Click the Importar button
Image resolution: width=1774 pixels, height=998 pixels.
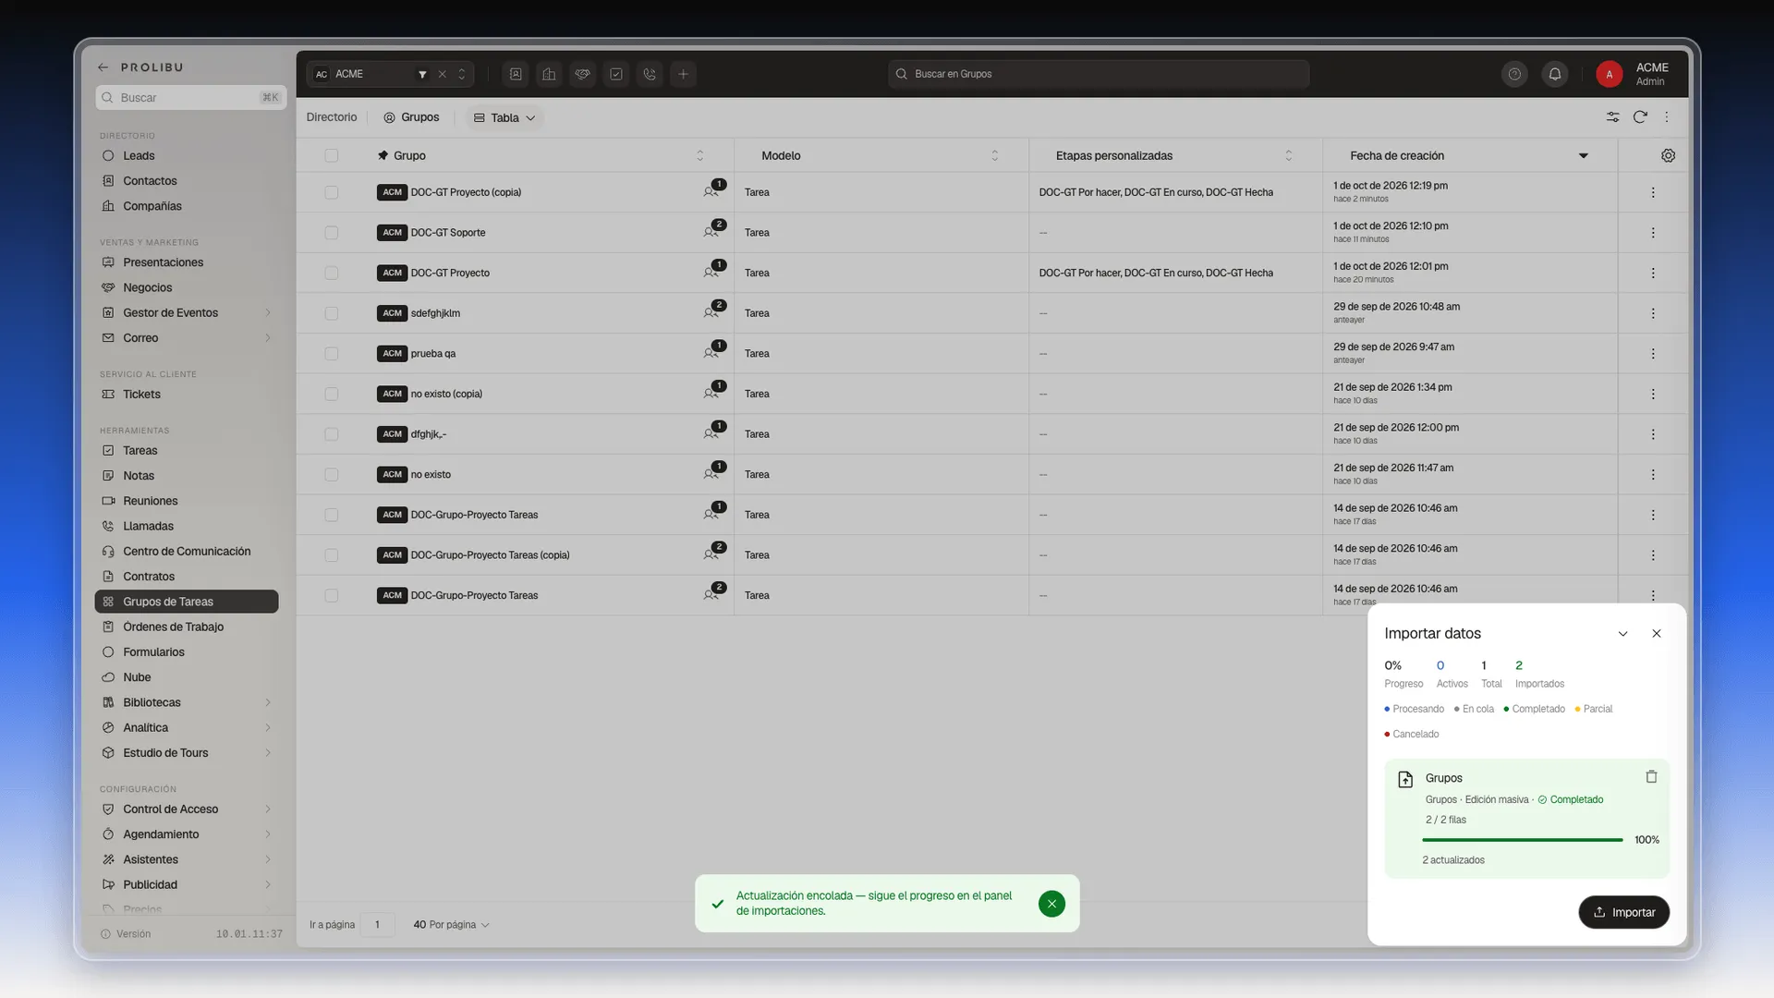[1623, 912]
